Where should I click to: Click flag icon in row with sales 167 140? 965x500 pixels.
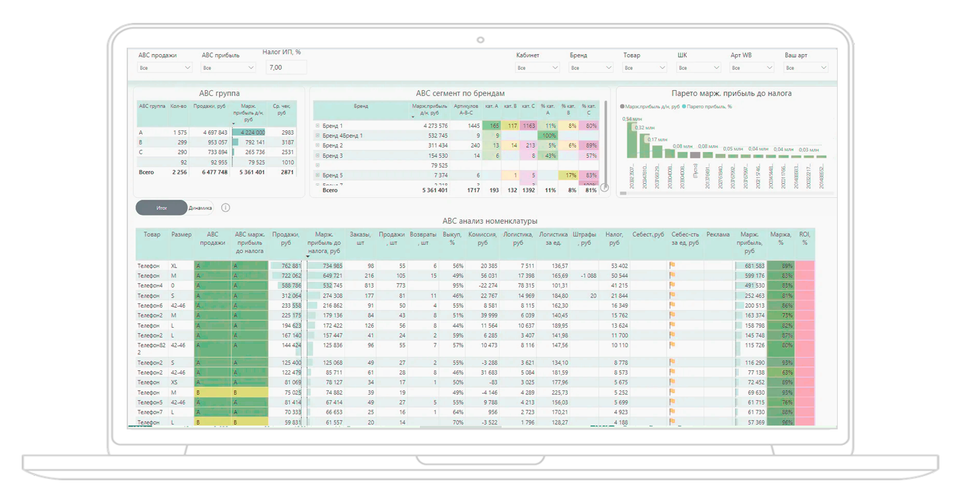click(x=672, y=335)
